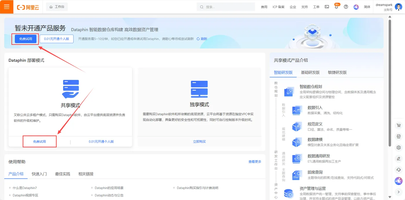Open the 企业 menu

pyautogui.click(x=293, y=7)
